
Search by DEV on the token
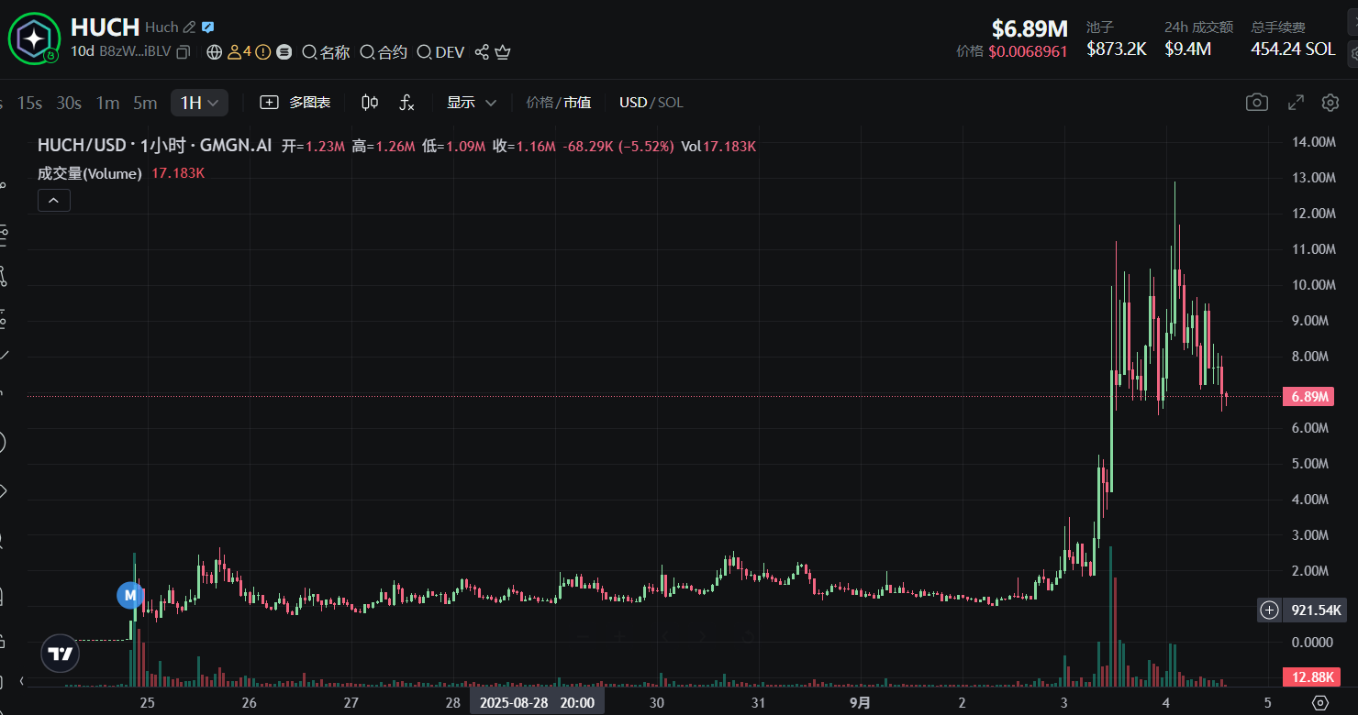click(440, 52)
